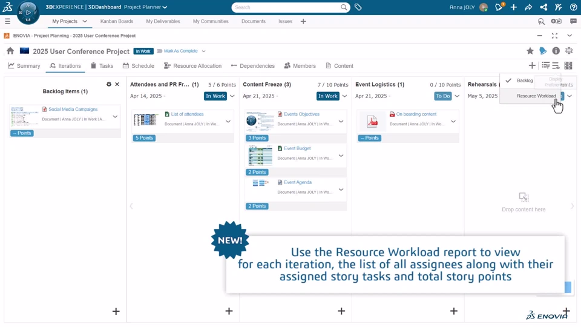Image resolution: width=581 pixels, height=327 pixels.
Task: Go to the Tasks tab
Action: [102, 65]
